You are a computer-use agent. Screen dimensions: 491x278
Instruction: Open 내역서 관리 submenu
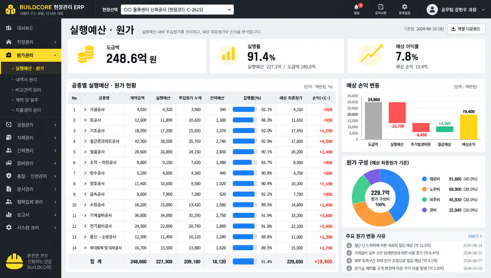point(26,80)
